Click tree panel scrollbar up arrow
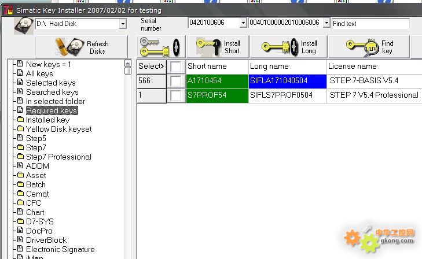The image size is (422, 259). [x=128, y=64]
